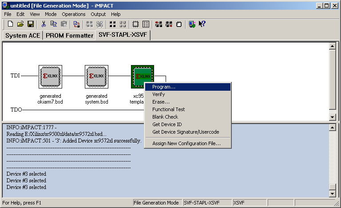Click the log pane scroll-up arrow
The image size is (341, 208).
[332, 127]
